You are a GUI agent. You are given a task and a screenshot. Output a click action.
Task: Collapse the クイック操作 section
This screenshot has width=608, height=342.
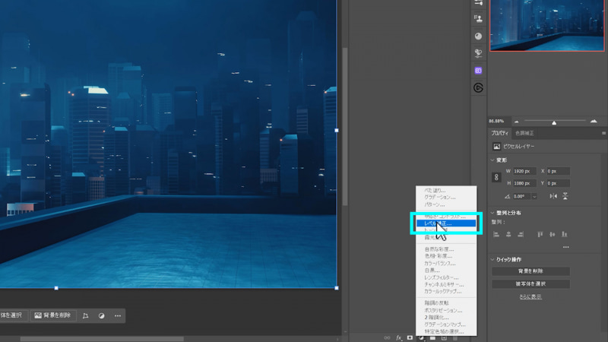tap(492, 259)
